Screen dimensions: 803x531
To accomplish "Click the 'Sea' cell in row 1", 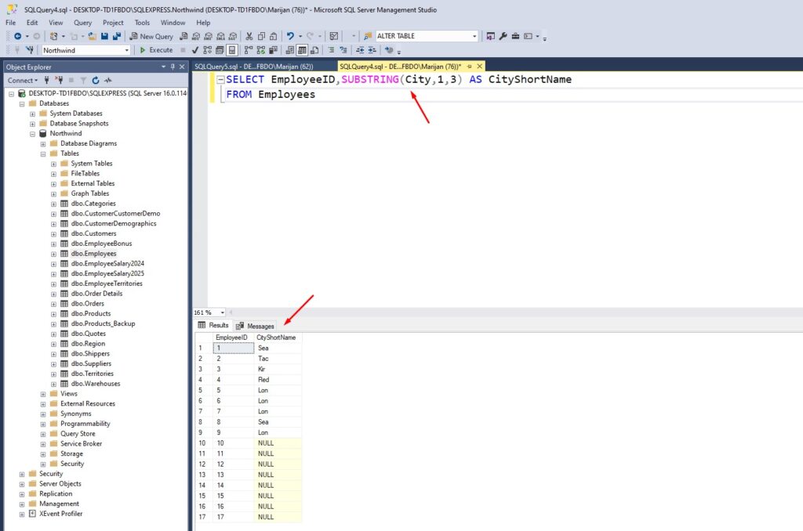I will [278, 348].
